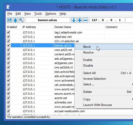Screen dimensions: 133x125
Task: Open the Options menu
Action: point(51,14)
